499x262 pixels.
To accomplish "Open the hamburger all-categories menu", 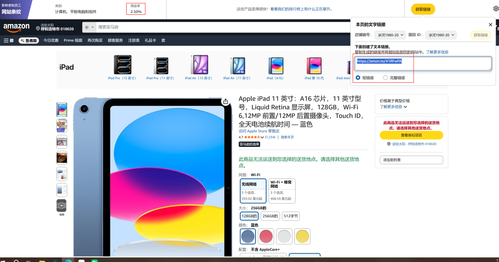I will coord(9,40).
